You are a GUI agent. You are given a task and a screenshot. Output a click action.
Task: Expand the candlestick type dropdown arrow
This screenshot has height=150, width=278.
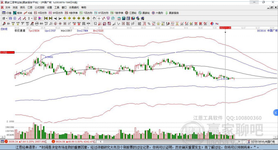(32, 18)
